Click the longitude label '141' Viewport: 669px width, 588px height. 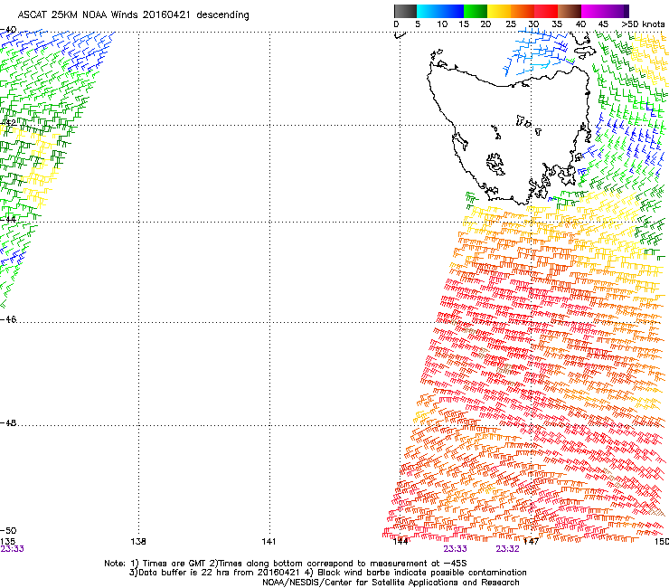point(269,542)
